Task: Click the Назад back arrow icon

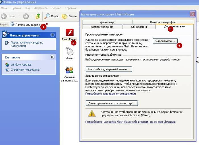Action: pos(4,16)
